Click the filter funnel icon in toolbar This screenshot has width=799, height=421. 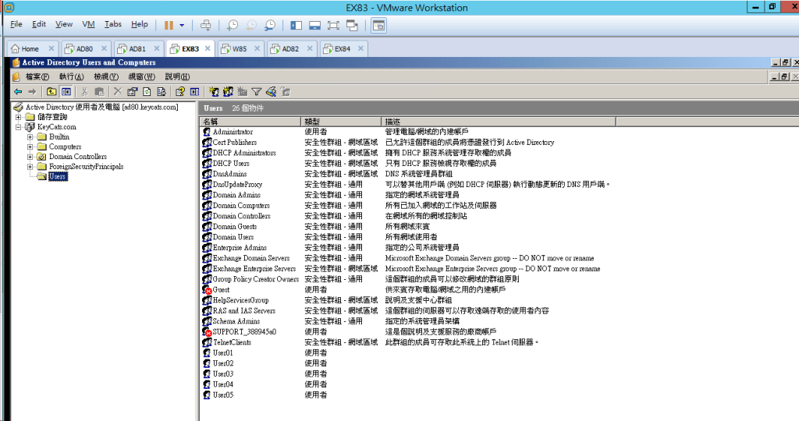[x=256, y=91]
